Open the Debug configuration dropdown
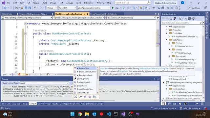Image resolution: width=210 pixels, height=118 pixels. (x=52, y=8)
